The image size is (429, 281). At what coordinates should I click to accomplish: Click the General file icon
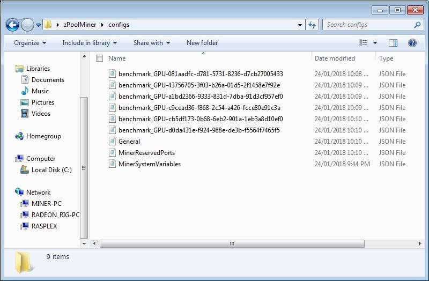click(x=112, y=141)
